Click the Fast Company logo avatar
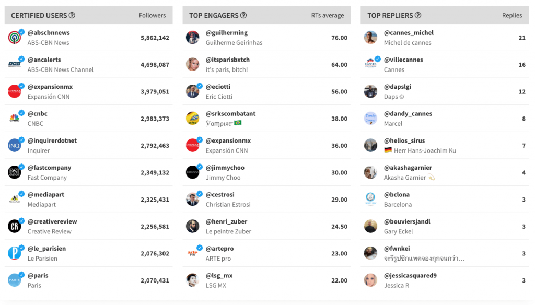Viewport: 535px width, 305px height. coord(15,172)
